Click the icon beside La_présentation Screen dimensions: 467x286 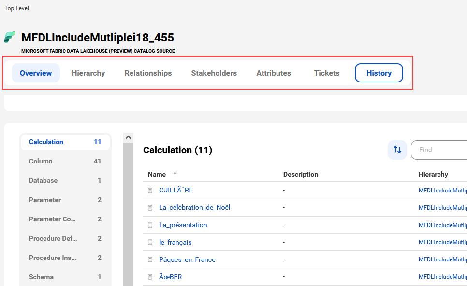150,225
